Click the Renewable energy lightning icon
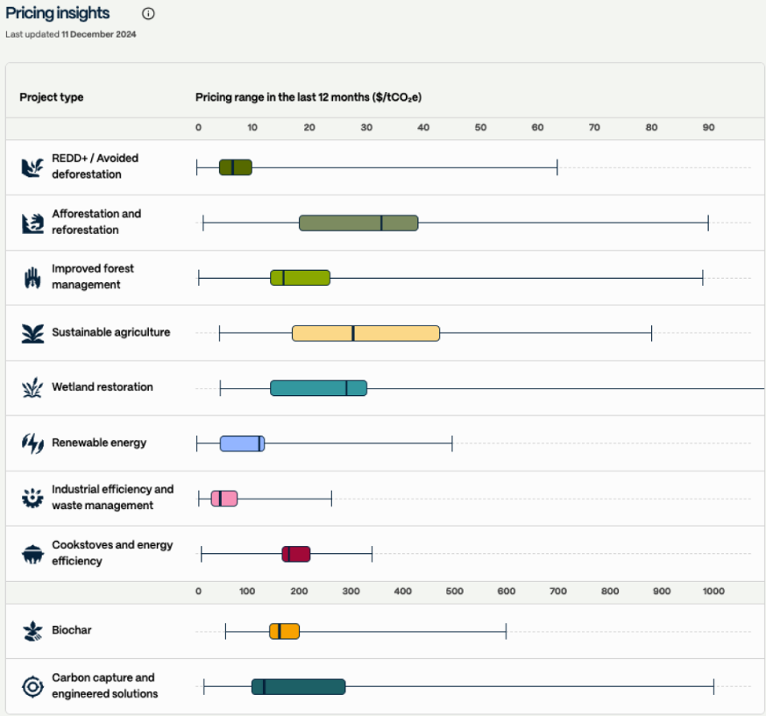 32,443
